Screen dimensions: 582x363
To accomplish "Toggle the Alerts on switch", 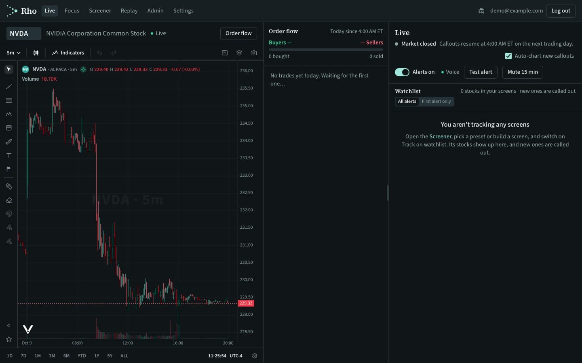I will [402, 72].
